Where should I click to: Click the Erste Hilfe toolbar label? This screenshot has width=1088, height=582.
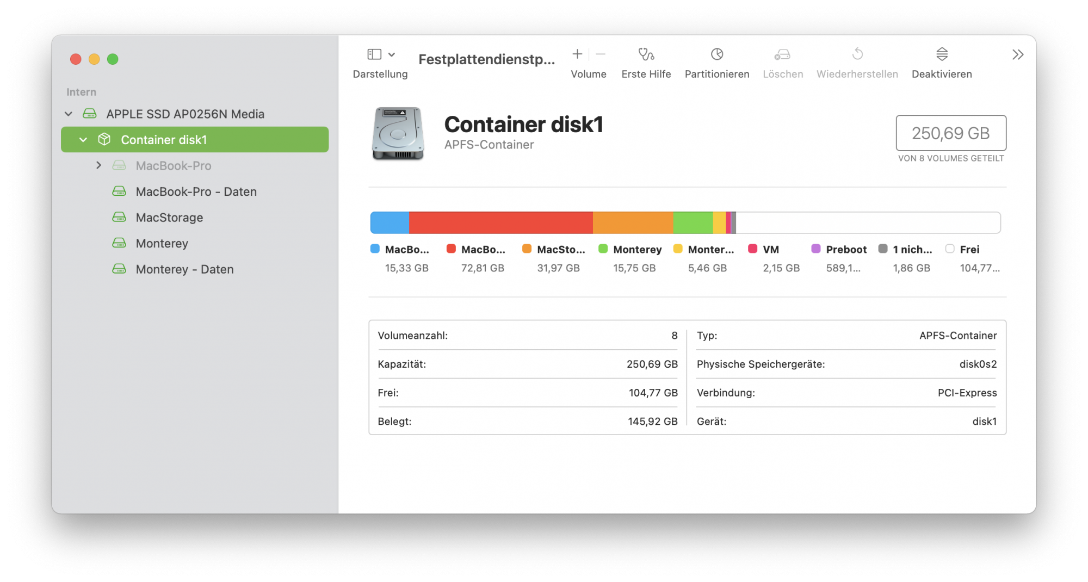coord(646,74)
